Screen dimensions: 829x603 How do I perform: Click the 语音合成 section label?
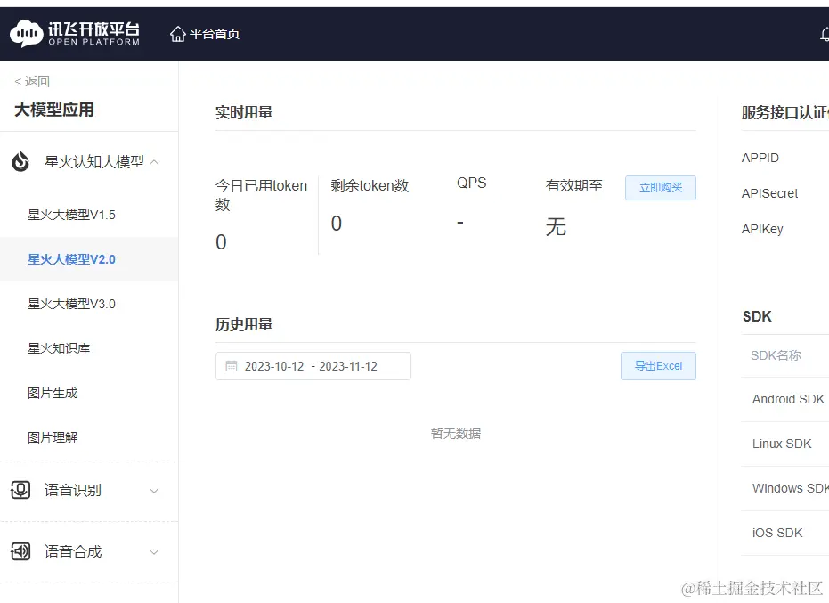coord(73,551)
